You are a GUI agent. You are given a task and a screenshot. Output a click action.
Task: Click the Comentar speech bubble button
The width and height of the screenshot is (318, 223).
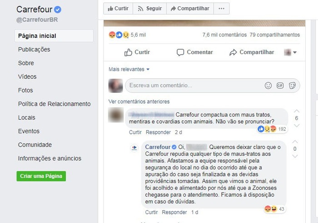195,52
